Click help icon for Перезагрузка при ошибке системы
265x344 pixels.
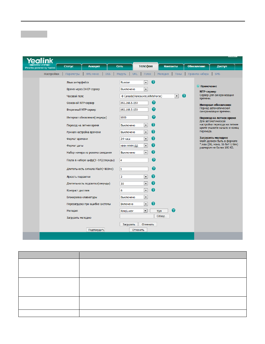153,204
